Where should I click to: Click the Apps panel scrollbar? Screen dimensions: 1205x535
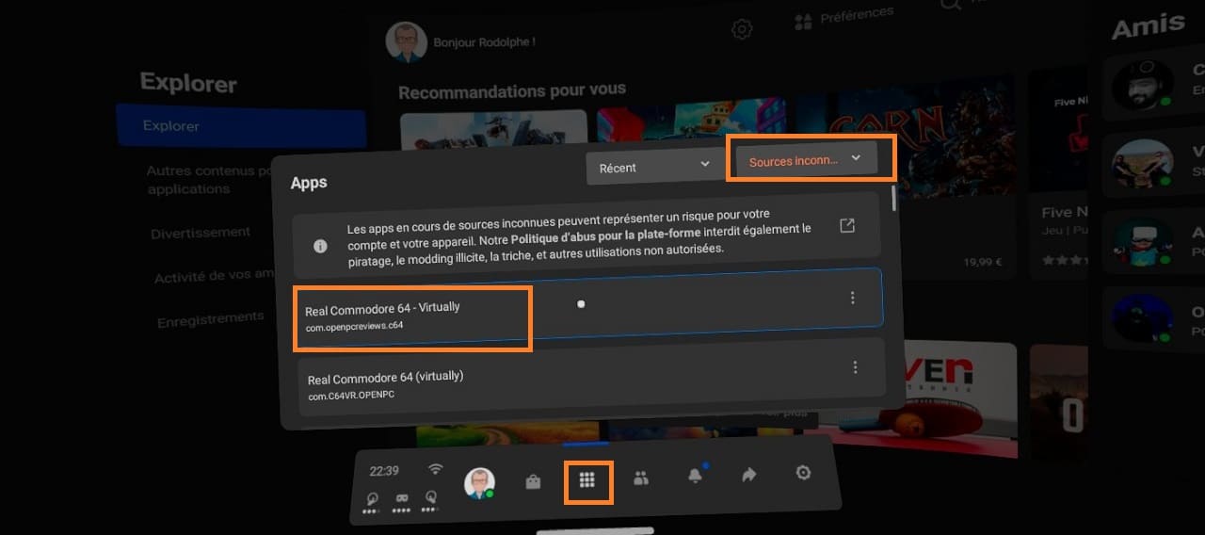893,200
